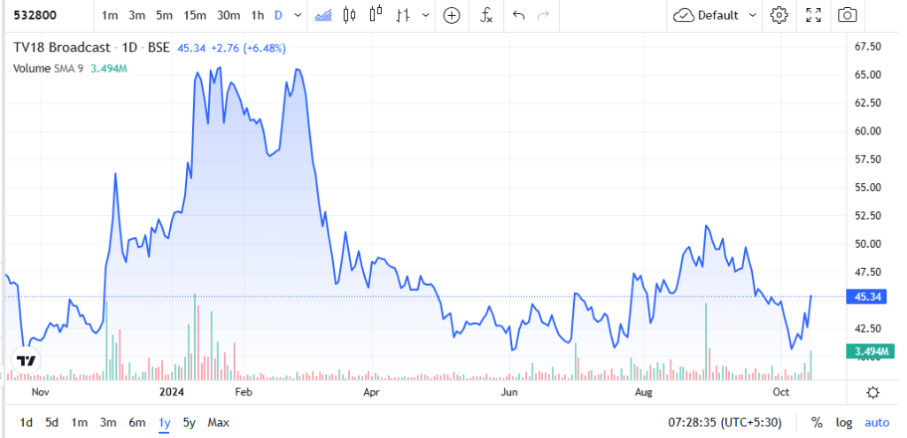Image resolution: width=907 pixels, height=438 pixels.
Task: Set date range to 5y
Action: click(190, 423)
